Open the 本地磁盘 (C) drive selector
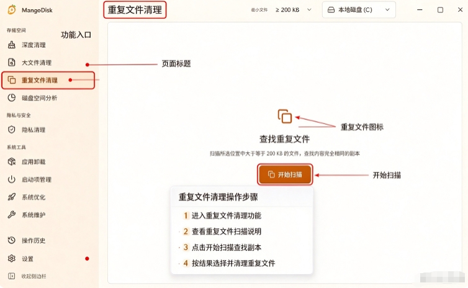 point(359,10)
